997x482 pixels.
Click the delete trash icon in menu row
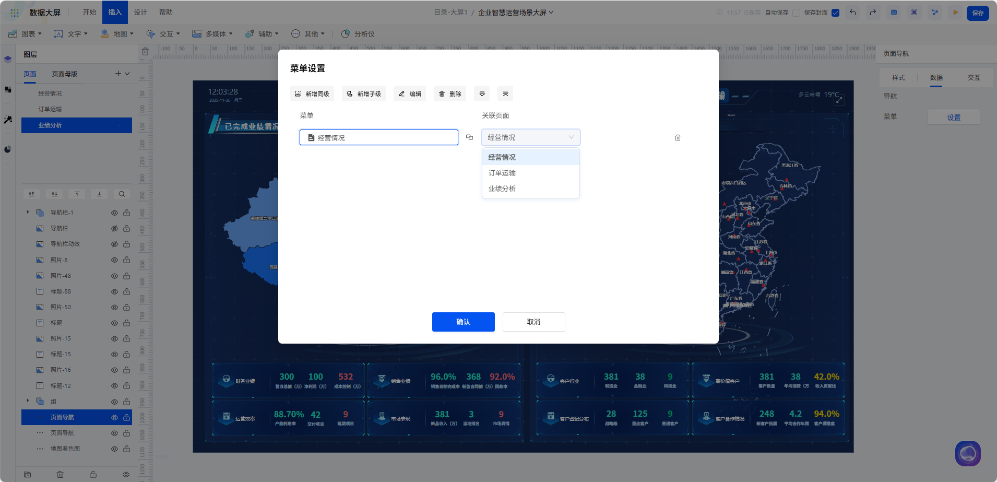(x=678, y=138)
